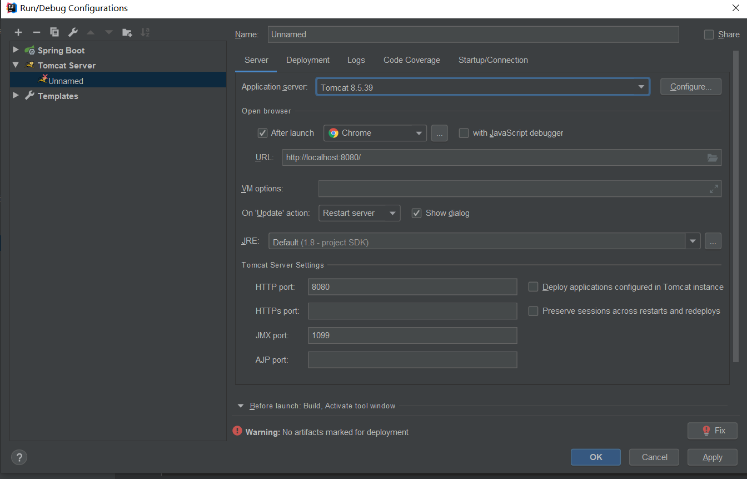Image resolution: width=747 pixels, height=479 pixels.
Task: Click the JMX port field
Action: tap(412, 335)
